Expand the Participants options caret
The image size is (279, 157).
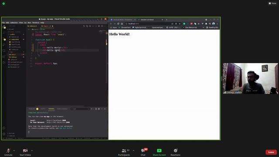point(133,150)
